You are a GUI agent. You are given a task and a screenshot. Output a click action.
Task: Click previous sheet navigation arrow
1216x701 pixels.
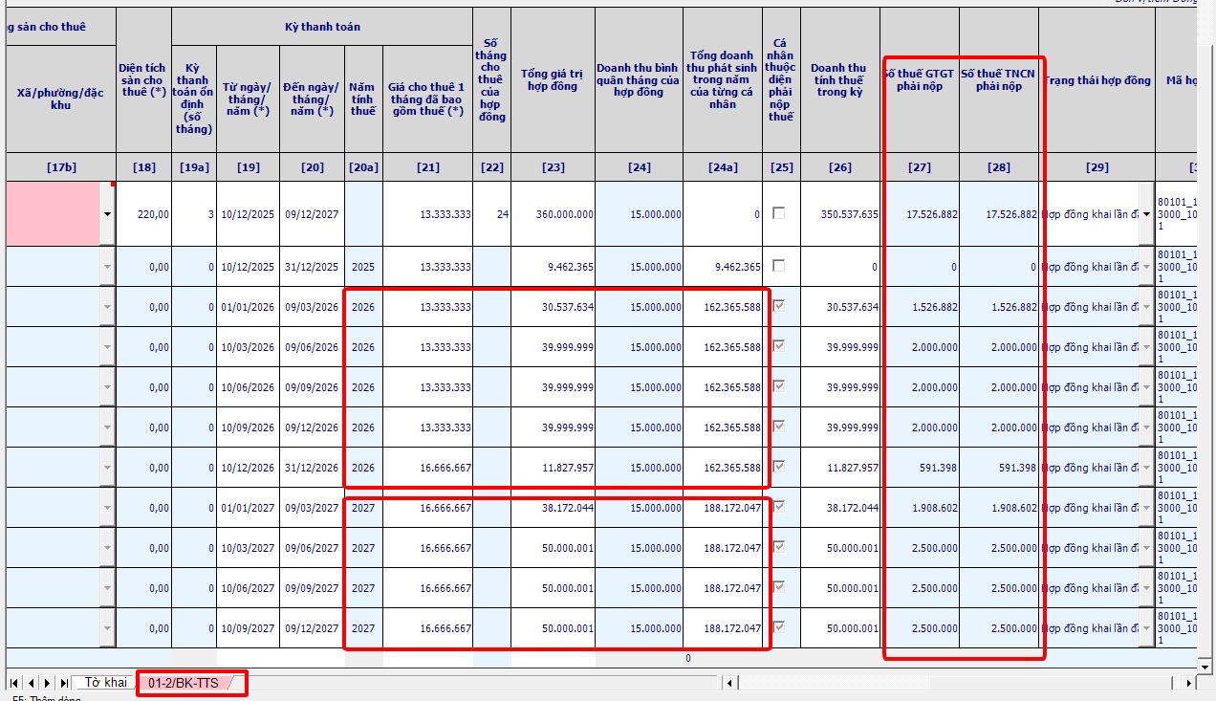31,683
